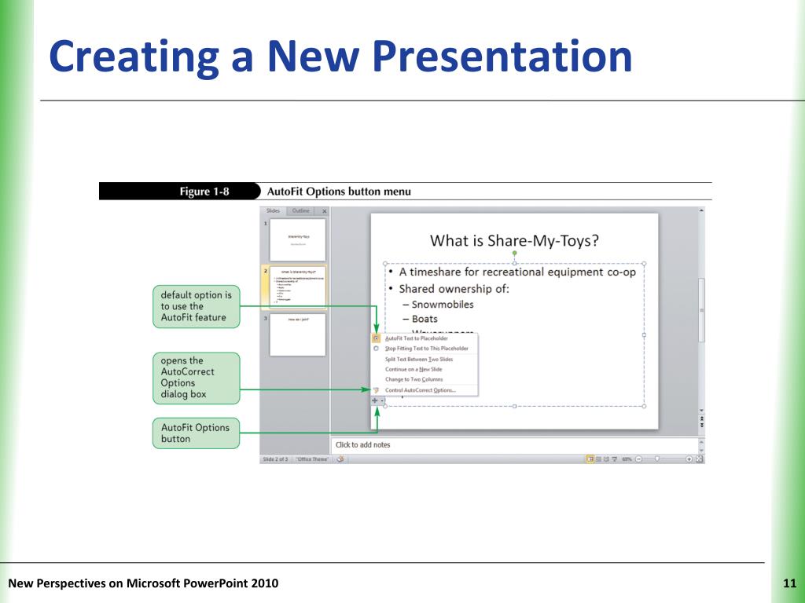805x603 pixels.
Task: Click the slide title 'What is Share-My-Toys?'
Action: 514,240
